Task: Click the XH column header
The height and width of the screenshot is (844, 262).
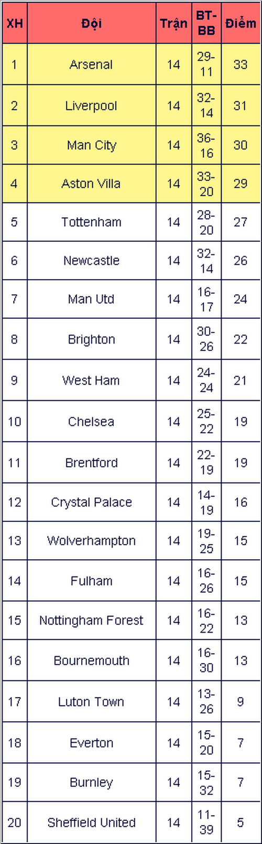Action: pos(14,24)
